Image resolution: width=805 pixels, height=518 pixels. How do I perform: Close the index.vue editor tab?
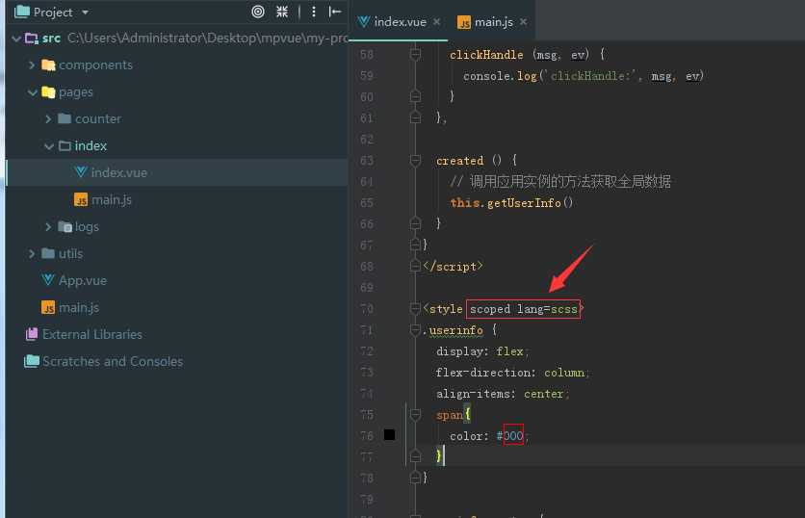tap(436, 21)
